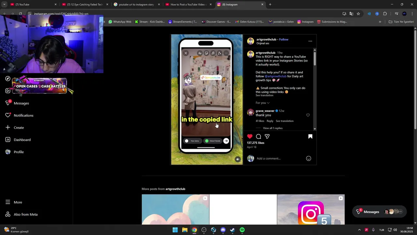Reload the page

tap(20, 14)
